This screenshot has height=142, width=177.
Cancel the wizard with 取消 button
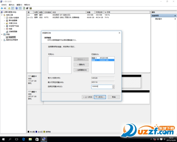pos(114,97)
